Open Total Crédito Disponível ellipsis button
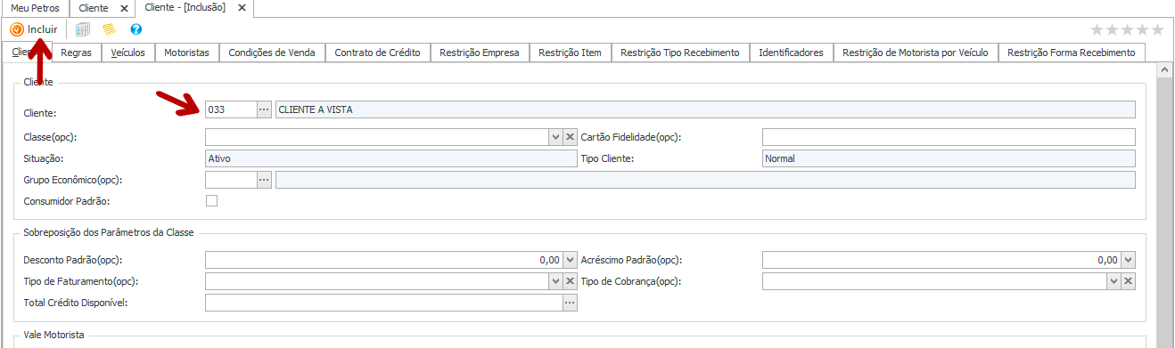Screen dimensions: 1175x348 click(570, 303)
